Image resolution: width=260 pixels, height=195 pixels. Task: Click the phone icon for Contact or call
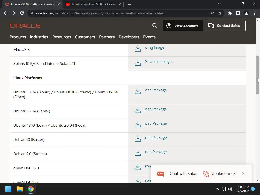[x=206, y=174]
